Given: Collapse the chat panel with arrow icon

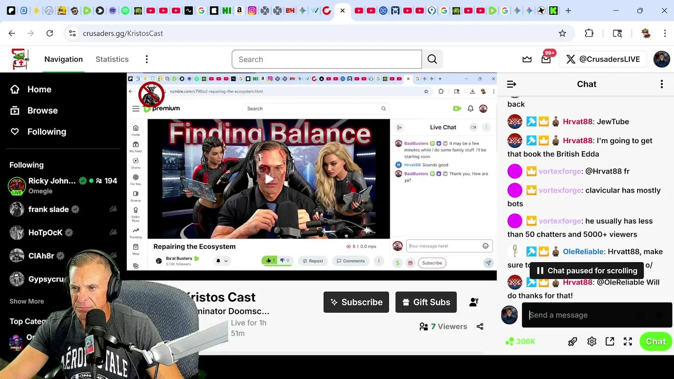Looking at the screenshot, I should (x=511, y=84).
